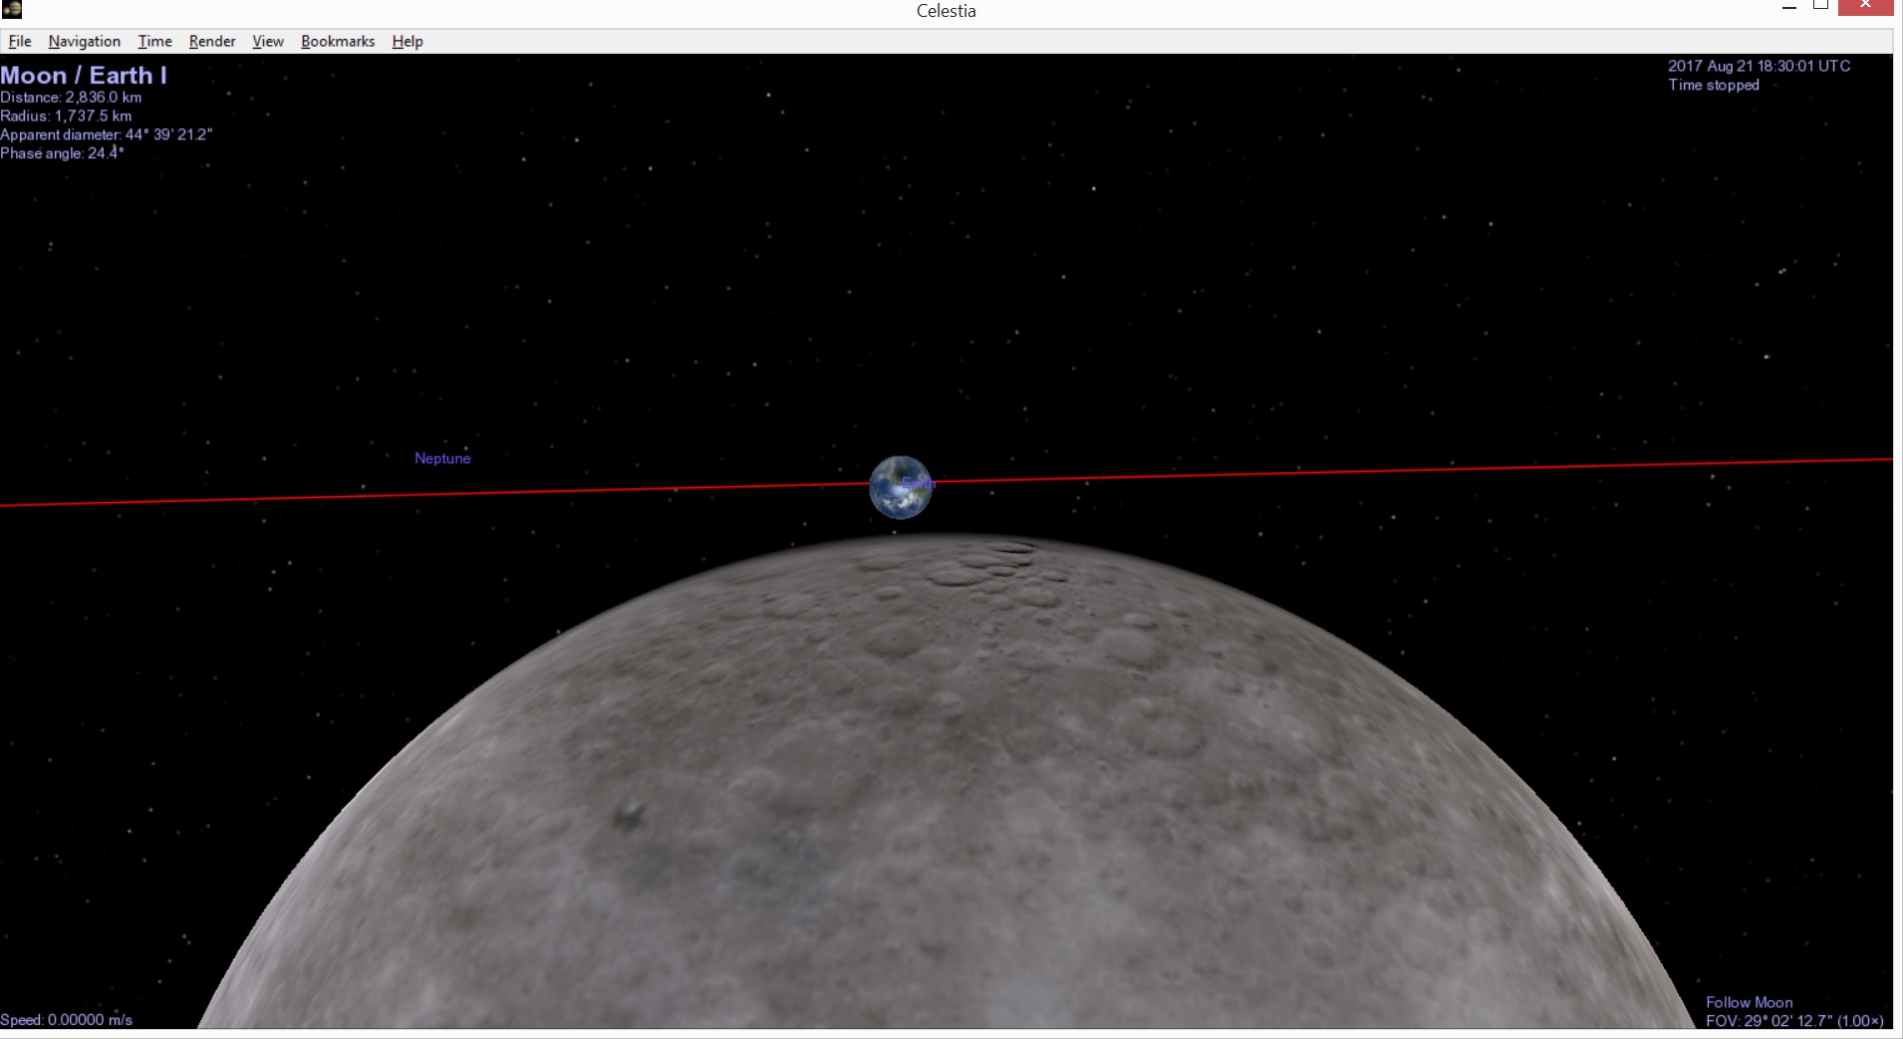
Task: Click the Speed: 0.00000 m/s readout
Action: coord(66,1020)
